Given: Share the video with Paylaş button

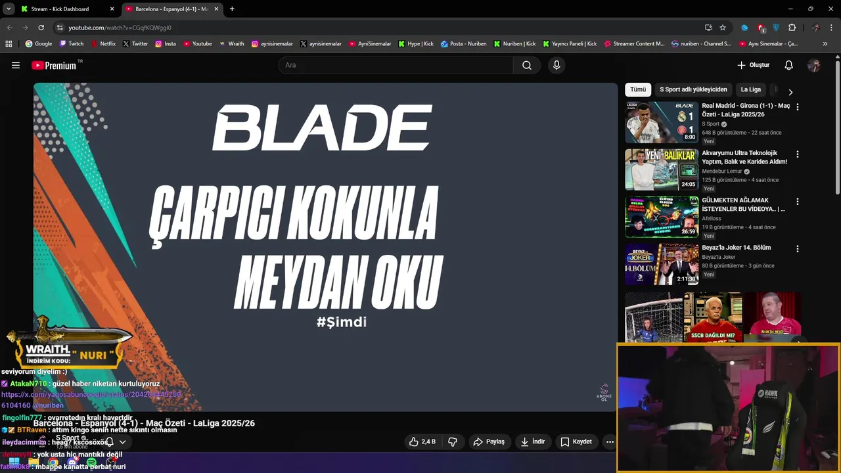Looking at the screenshot, I should (x=489, y=441).
